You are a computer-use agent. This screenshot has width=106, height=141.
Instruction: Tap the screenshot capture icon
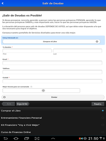click(x=37, y=139)
